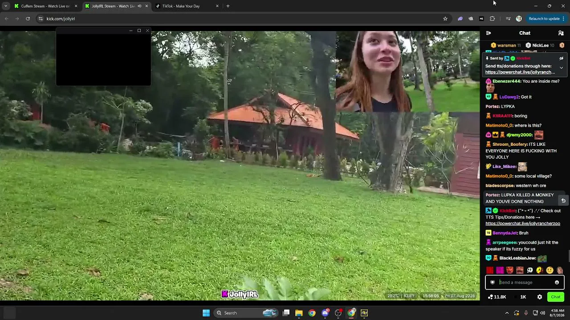Open Discord from taskbar
Viewport: 570px width, 320px height.
point(325,313)
